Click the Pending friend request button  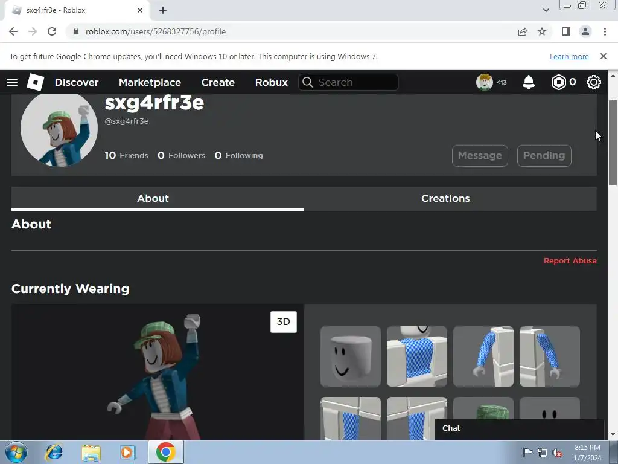[x=544, y=156]
